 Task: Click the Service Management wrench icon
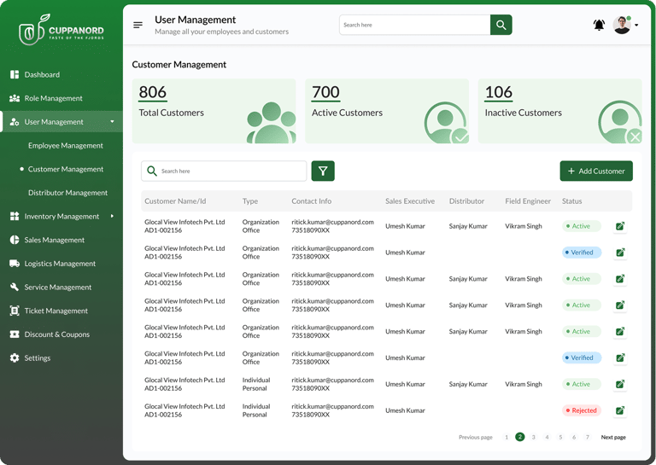(x=15, y=287)
